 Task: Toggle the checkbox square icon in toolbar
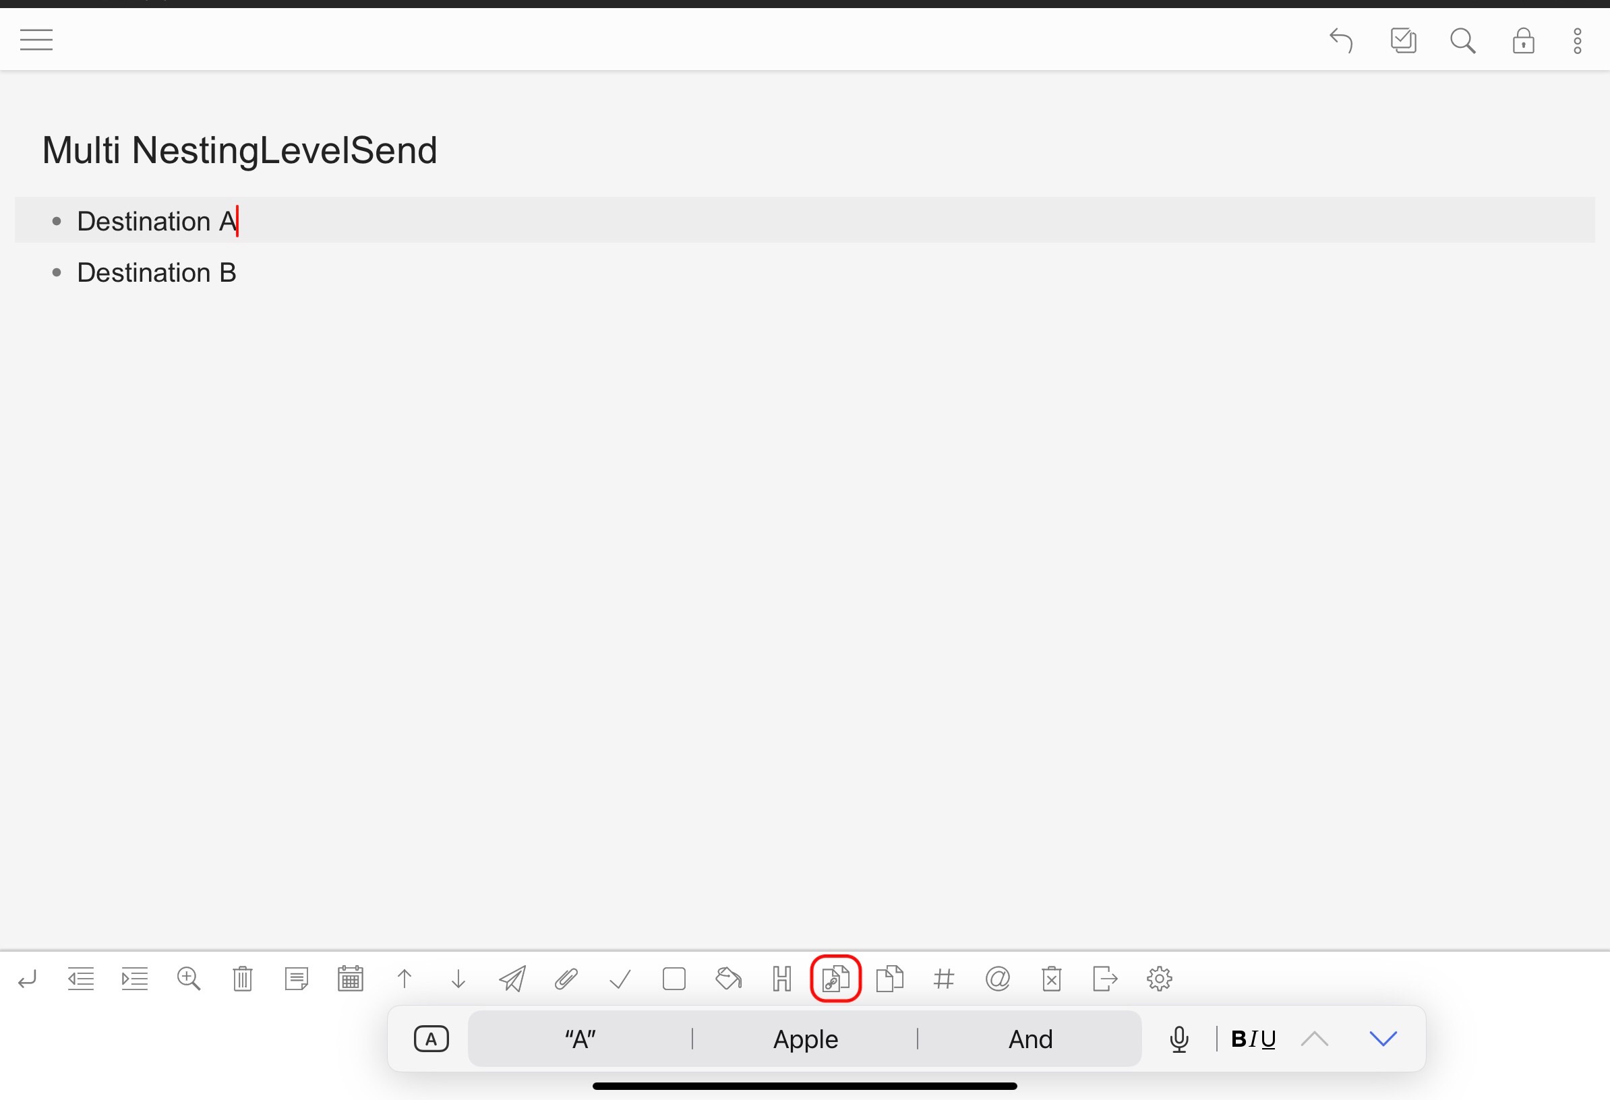pos(674,979)
